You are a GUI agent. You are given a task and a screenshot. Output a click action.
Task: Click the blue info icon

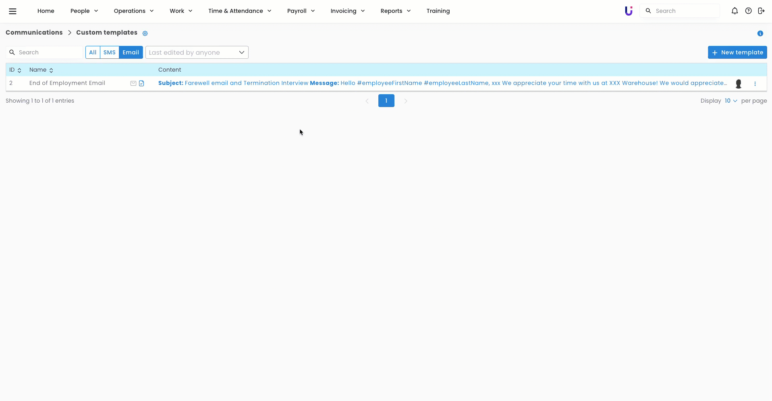point(760,33)
